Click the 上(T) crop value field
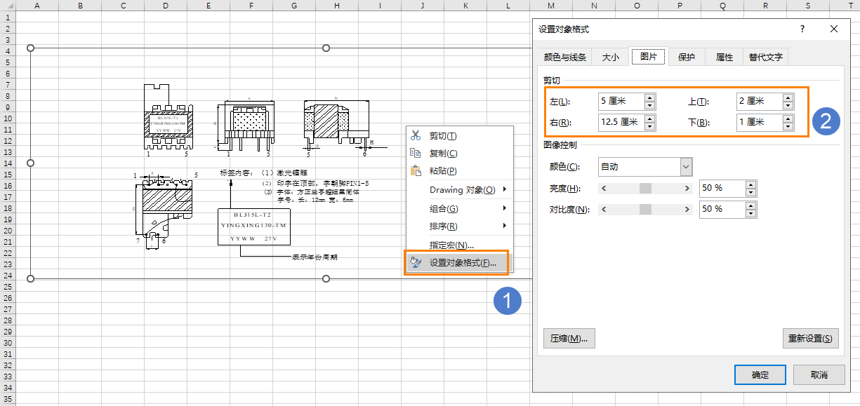860x406 pixels. (760, 101)
